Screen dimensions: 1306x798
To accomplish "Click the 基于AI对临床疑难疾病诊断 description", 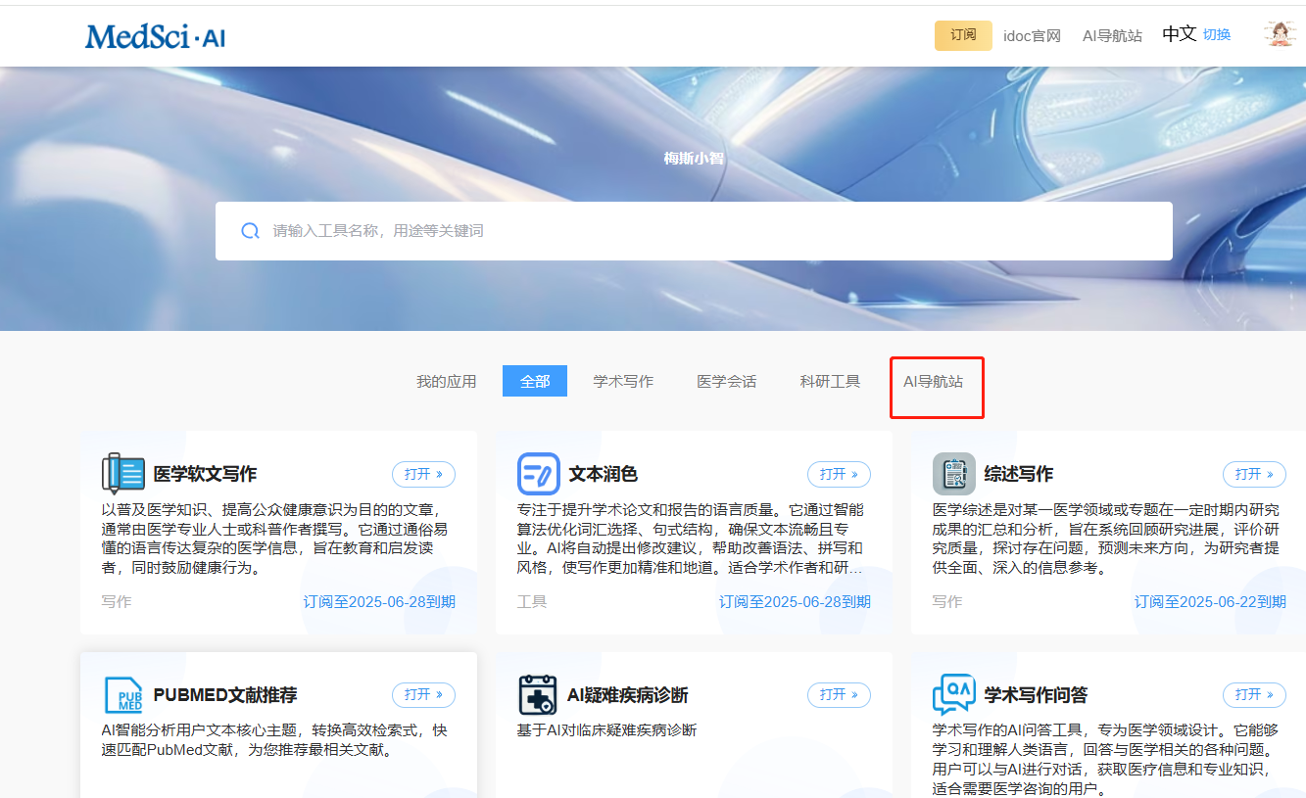I will [606, 730].
